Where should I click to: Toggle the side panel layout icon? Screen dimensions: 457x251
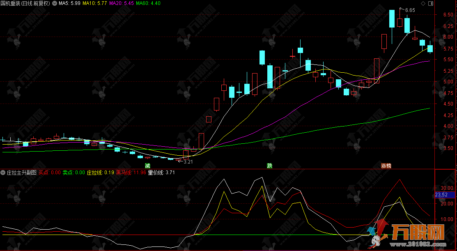coord(430,3)
